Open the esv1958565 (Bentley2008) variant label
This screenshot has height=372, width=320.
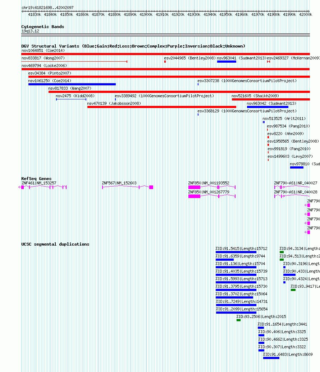click(x=293, y=142)
